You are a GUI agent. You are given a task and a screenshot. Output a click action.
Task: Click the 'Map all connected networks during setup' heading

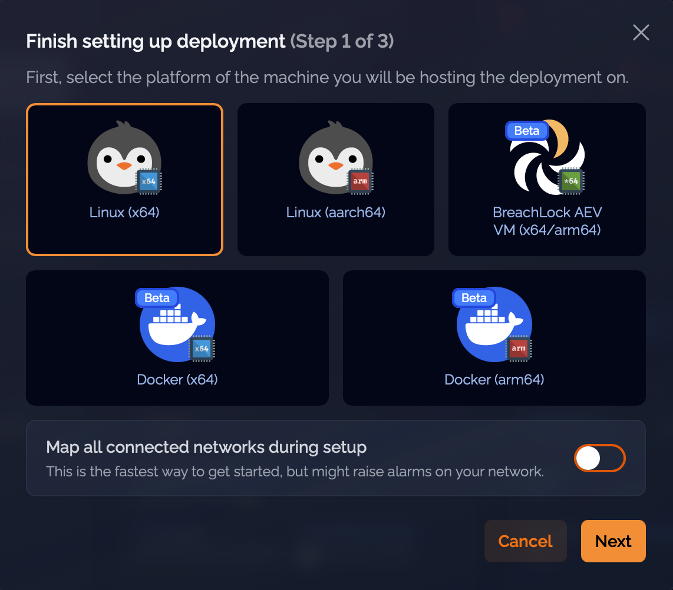click(206, 448)
